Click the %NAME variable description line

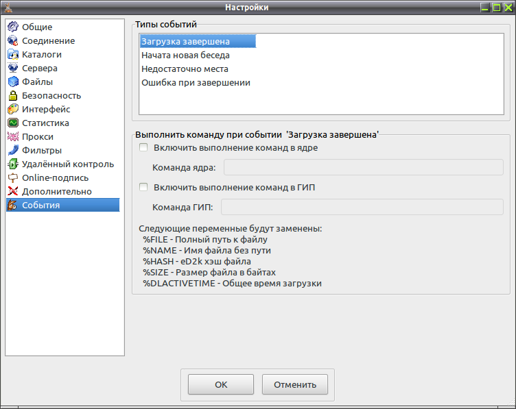(x=207, y=250)
